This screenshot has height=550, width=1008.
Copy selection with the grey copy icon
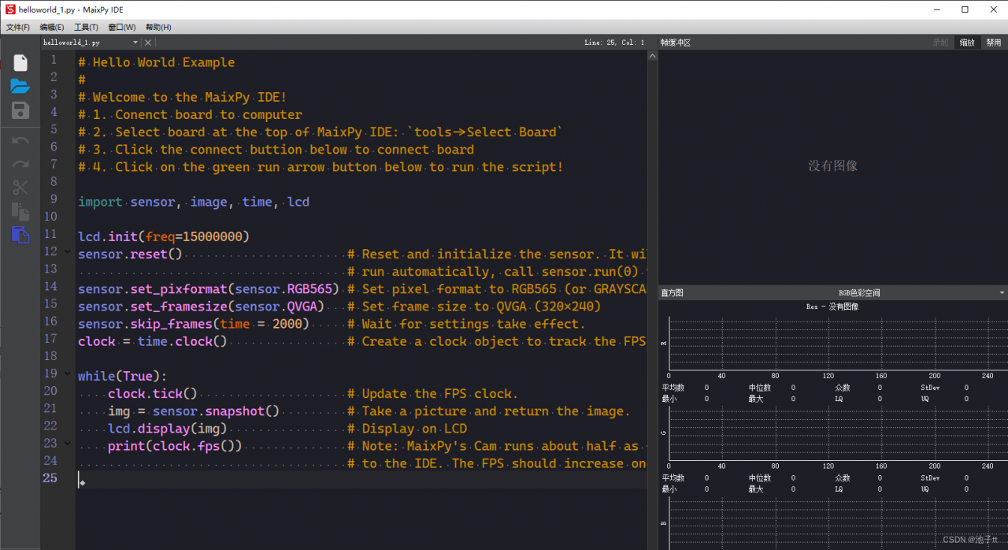tap(20, 211)
